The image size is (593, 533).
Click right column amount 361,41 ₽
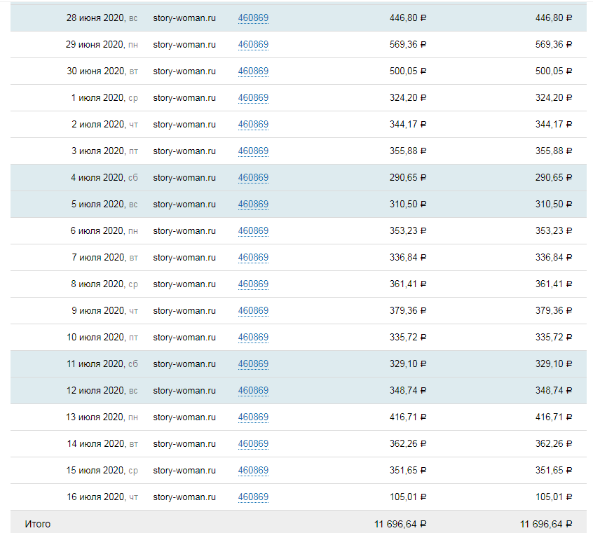(x=554, y=284)
